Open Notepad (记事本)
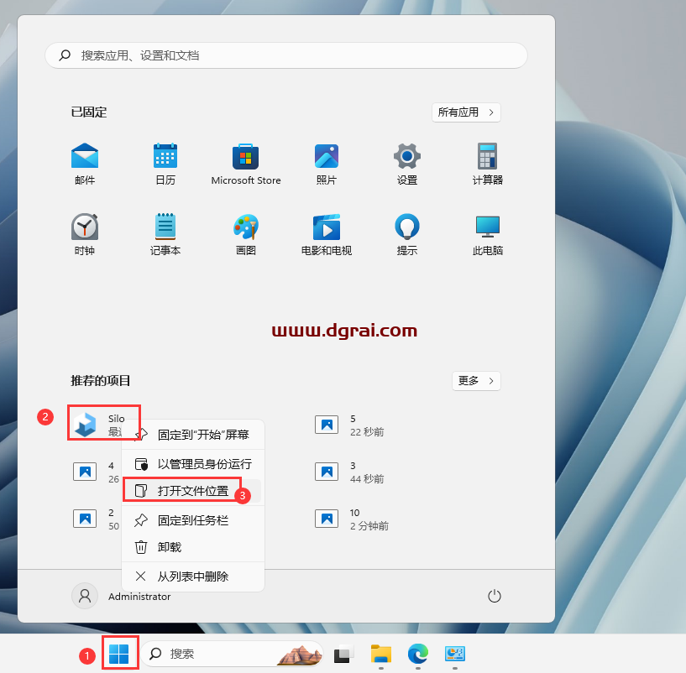 (165, 234)
